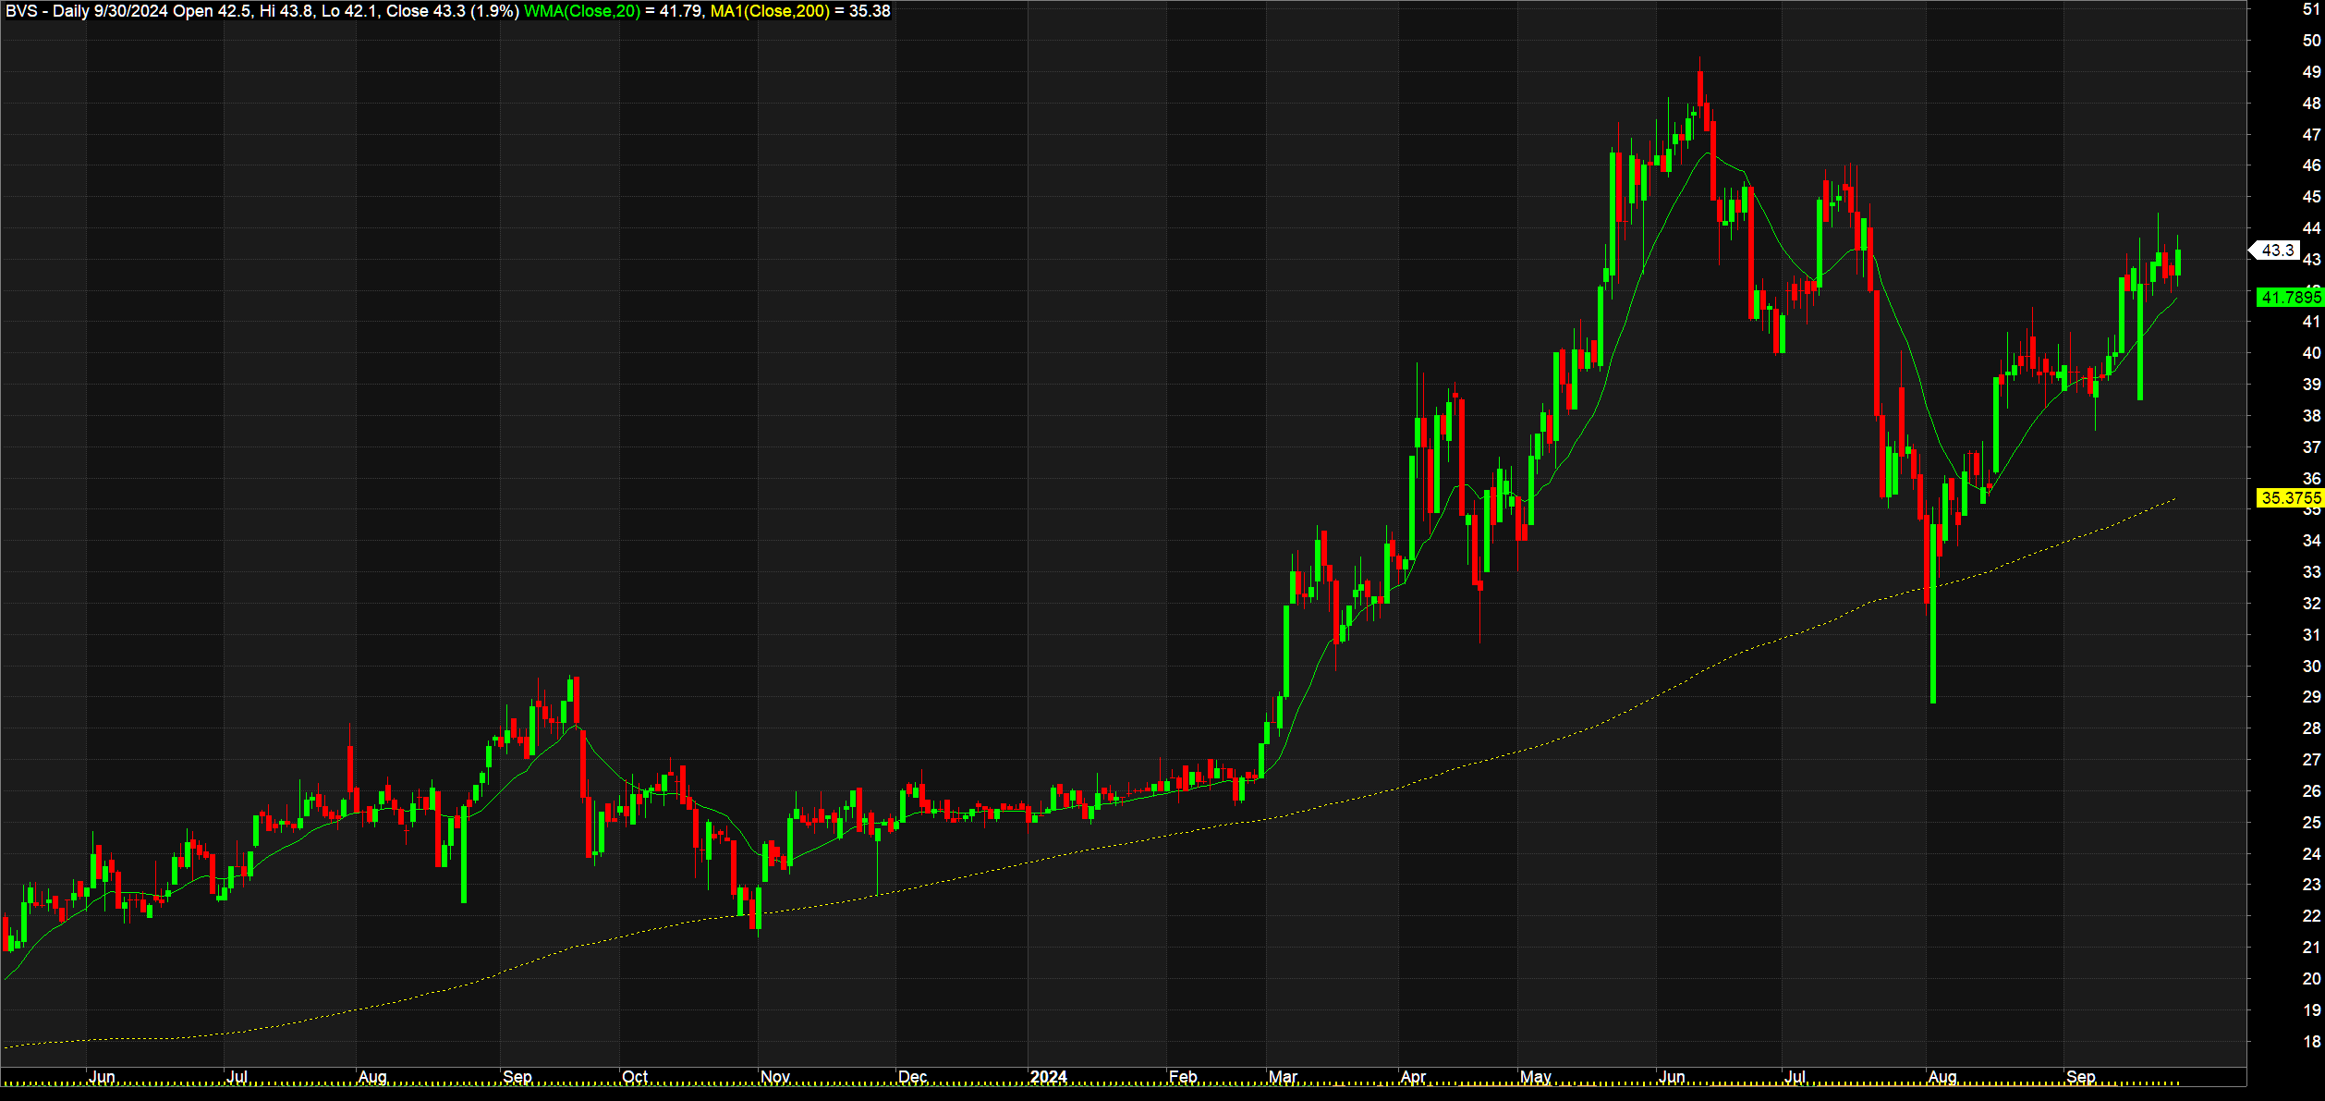Screen dimensions: 2325x1101
Task: Click the BVS Daily chart title text
Action: click(x=46, y=11)
